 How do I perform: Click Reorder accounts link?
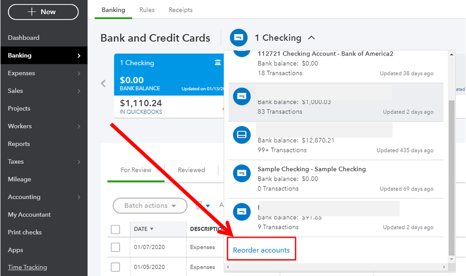click(x=261, y=250)
